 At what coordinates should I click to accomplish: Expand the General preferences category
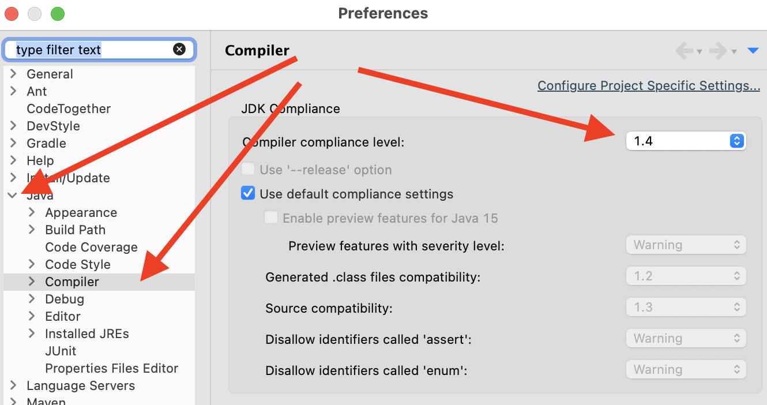13,74
